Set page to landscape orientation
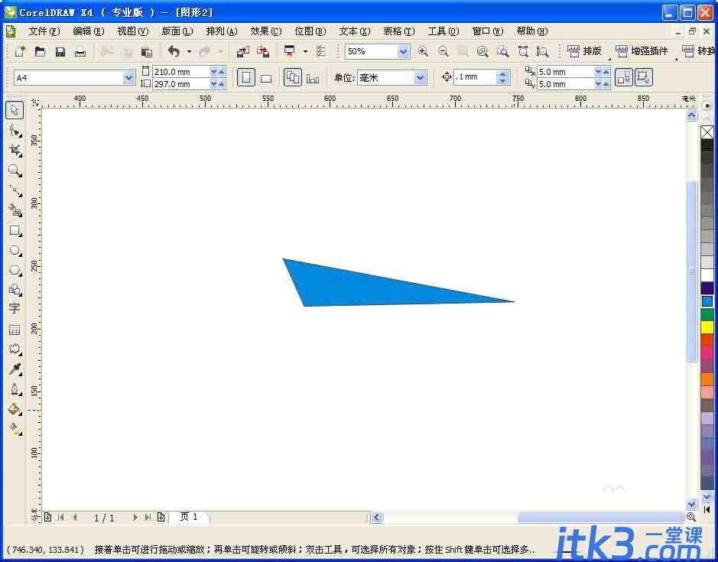The height and width of the screenshot is (562, 718). 266,78
